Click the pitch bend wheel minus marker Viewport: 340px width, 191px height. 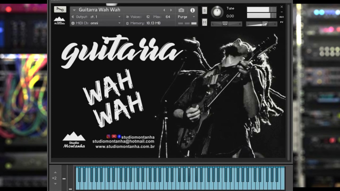tap(64, 179)
